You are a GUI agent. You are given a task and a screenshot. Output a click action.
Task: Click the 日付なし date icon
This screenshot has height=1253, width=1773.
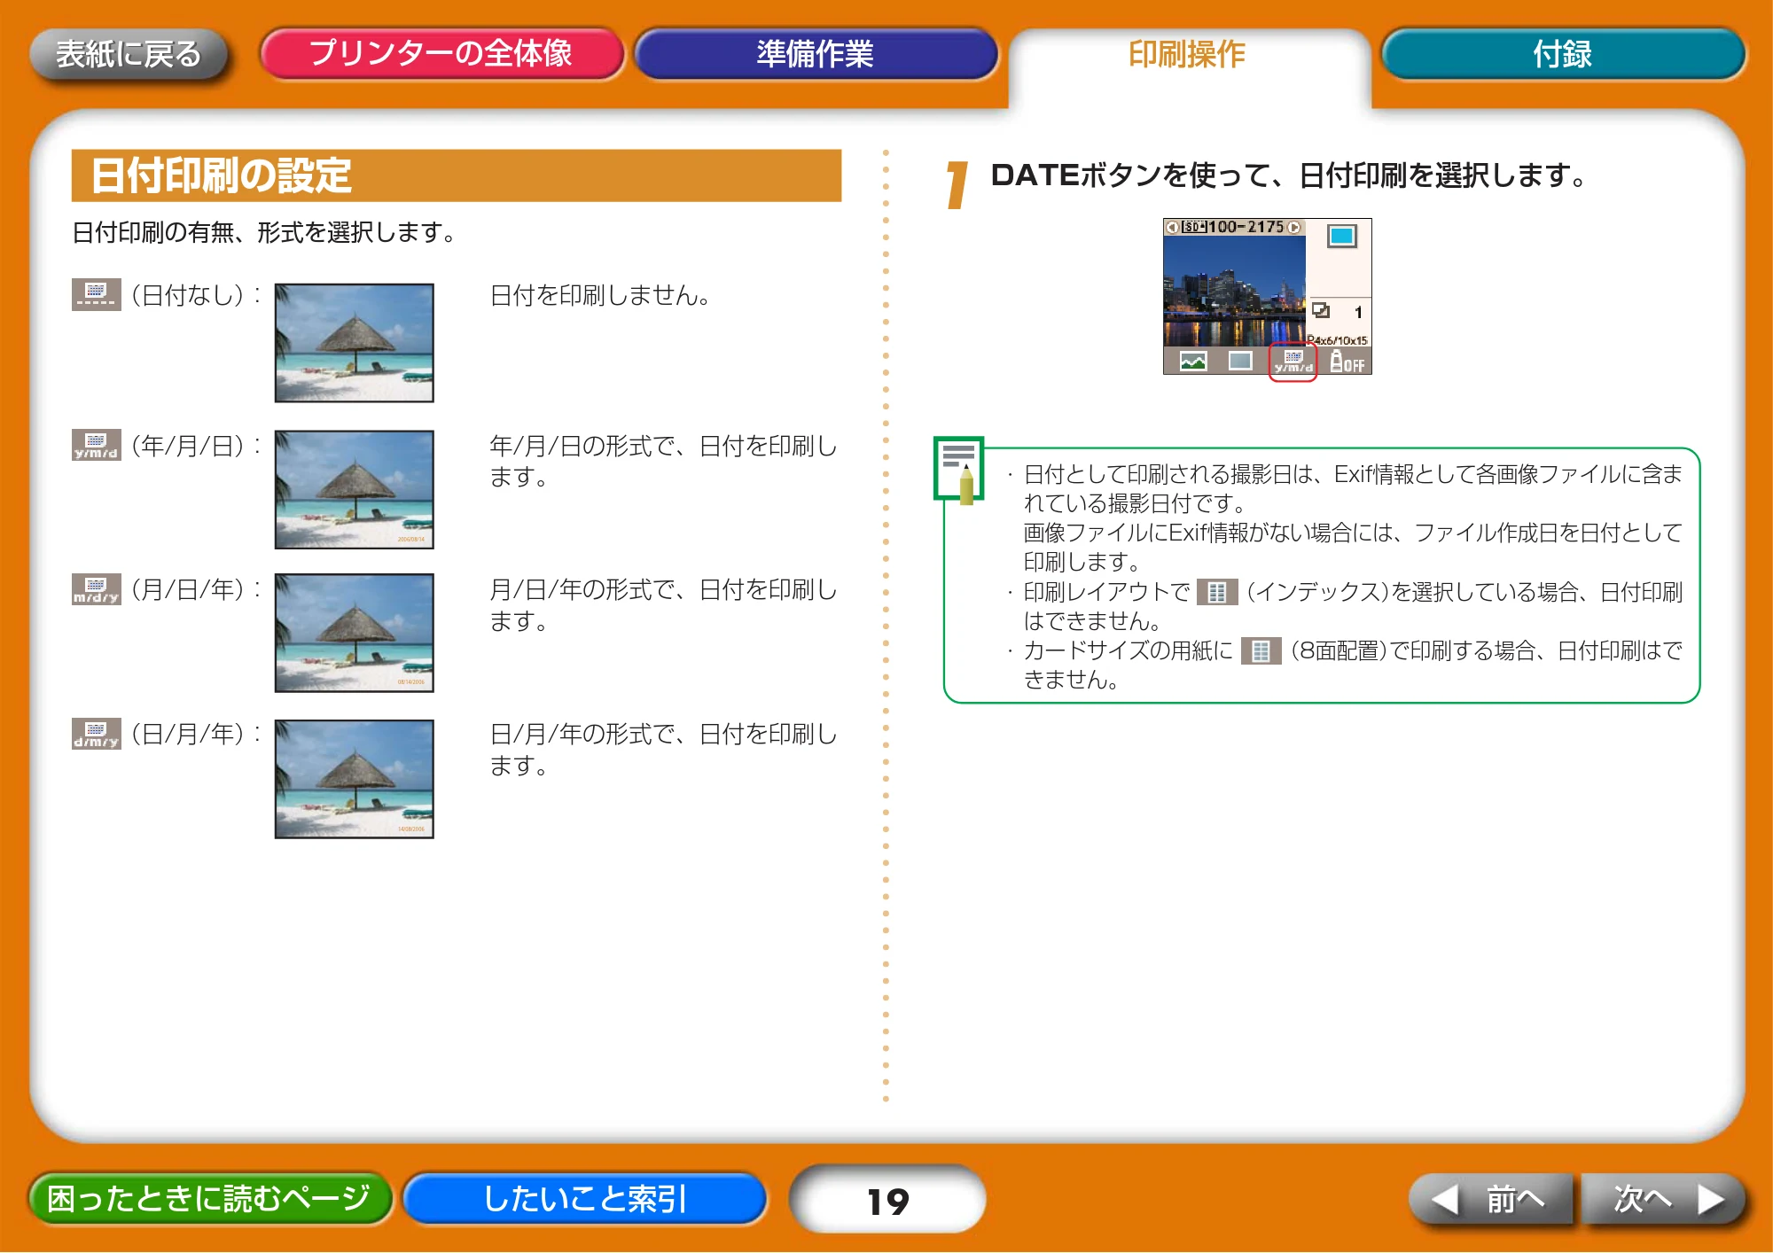tap(96, 294)
